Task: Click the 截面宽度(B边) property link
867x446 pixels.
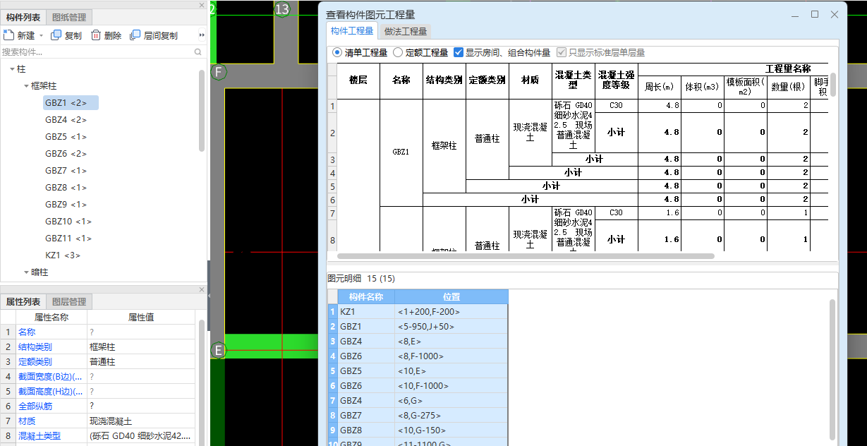Action: 50,376
